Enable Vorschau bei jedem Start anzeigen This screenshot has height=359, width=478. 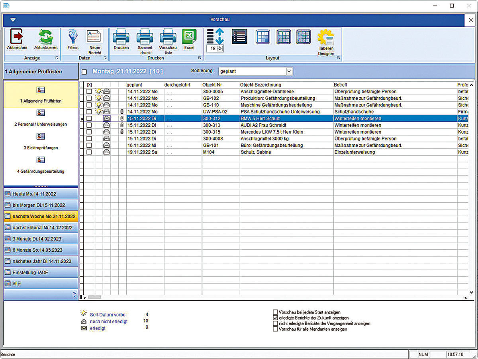pos(275,312)
